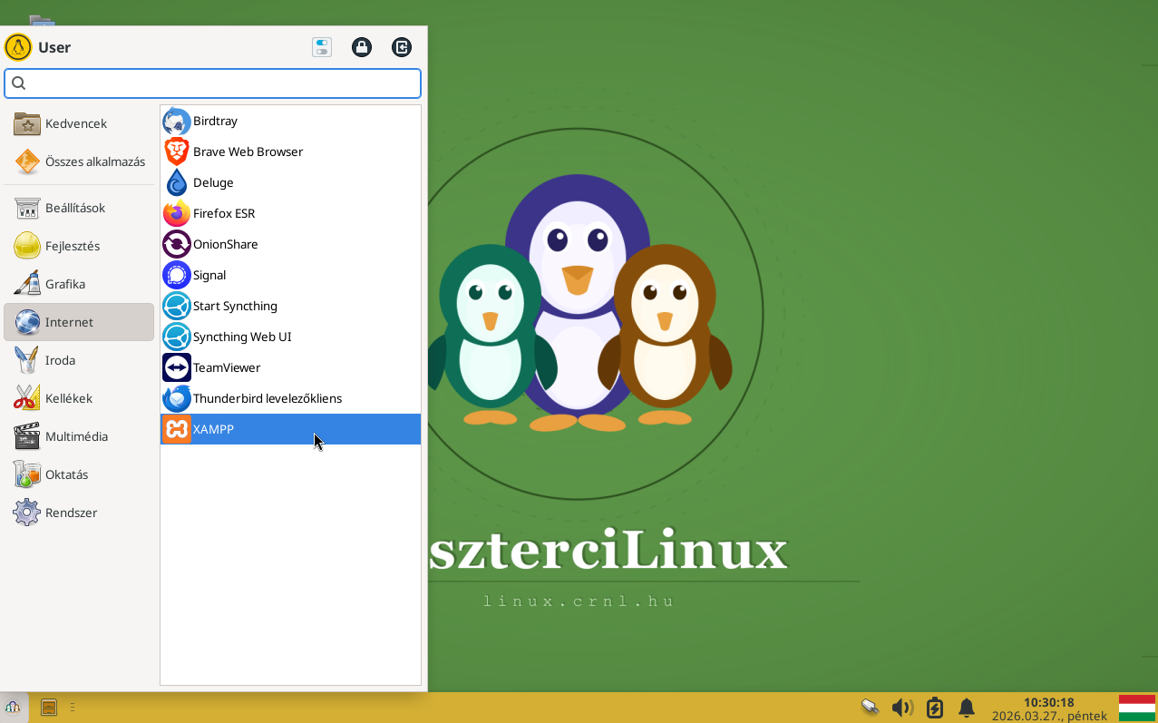Screen dimensions: 1158x723
Task: Open TeamViewer
Action: pos(227,367)
